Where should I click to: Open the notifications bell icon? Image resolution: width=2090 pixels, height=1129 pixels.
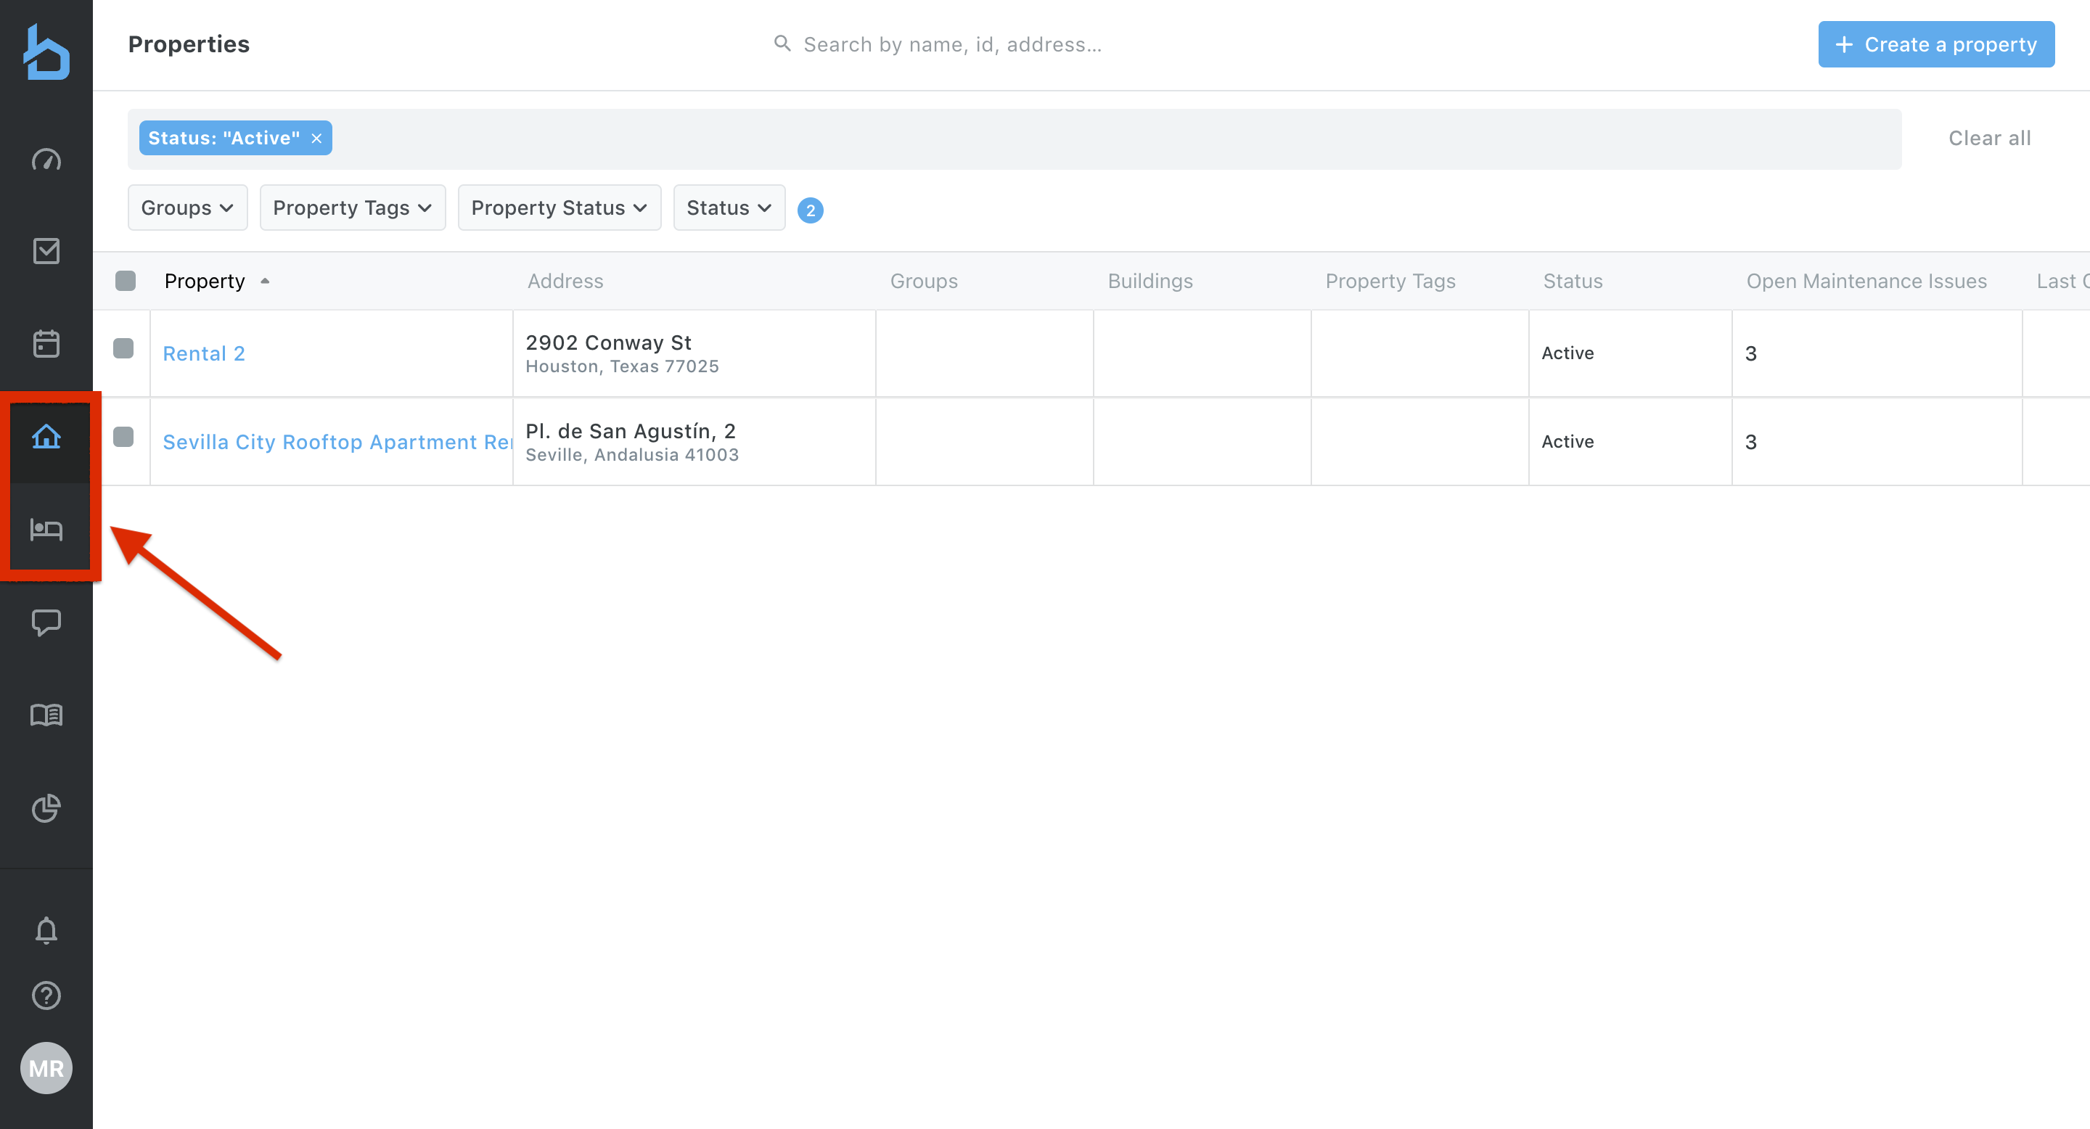[x=46, y=929]
